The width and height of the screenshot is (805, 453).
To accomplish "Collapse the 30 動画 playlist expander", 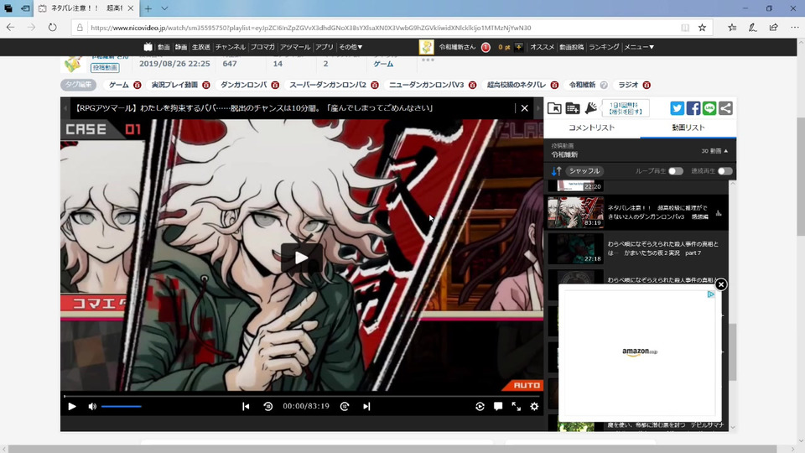I will click(x=714, y=151).
